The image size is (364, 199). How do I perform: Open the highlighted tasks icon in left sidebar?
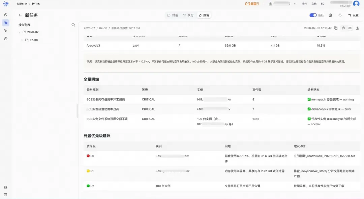point(6,23)
